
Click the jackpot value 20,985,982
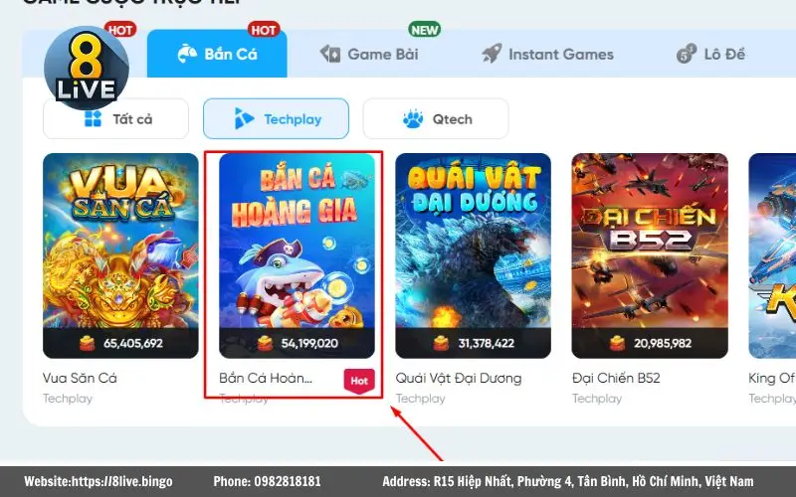coord(663,343)
